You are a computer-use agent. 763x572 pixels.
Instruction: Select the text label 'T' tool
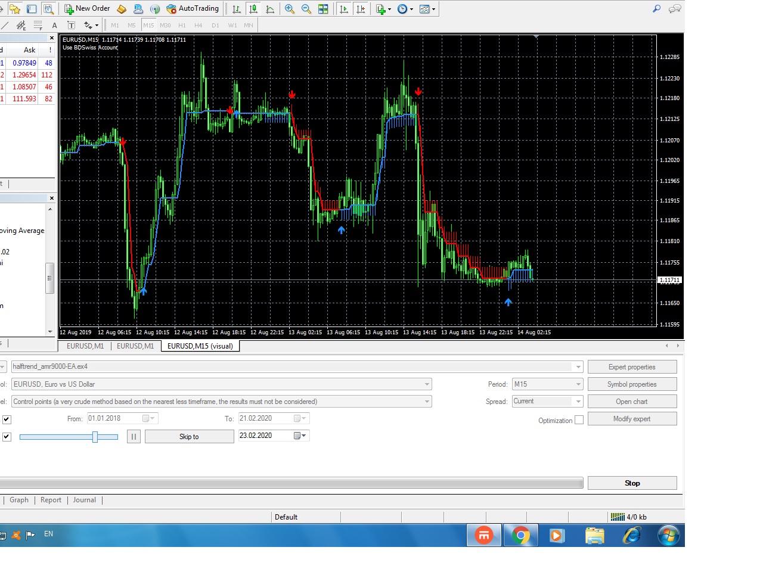pos(72,25)
